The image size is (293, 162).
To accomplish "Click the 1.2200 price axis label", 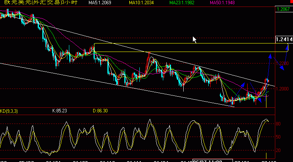I will 282,63.
